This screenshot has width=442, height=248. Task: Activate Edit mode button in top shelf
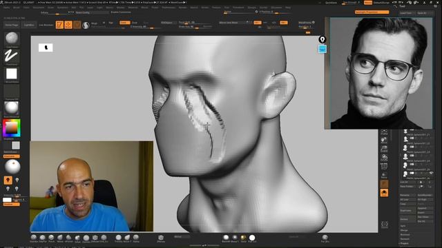pos(59,25)
